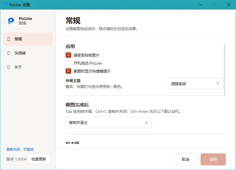Enable 开机启动 PicLine checkbox
Screen dimensions: 236x170
pyautogui.click(x=68, y=63)
